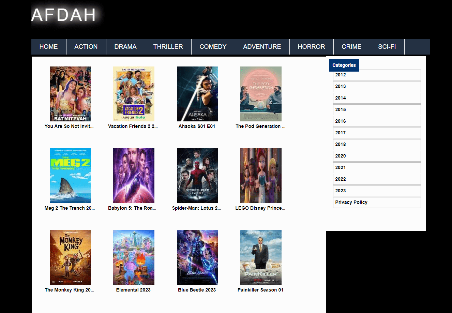Click the 'Ahsoka S01 E01' title link

pos(197,126)
